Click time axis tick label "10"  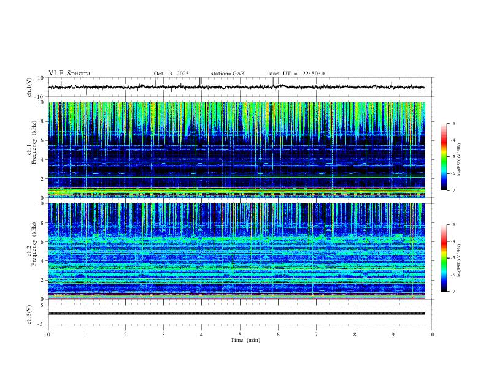tap(431, 335)
